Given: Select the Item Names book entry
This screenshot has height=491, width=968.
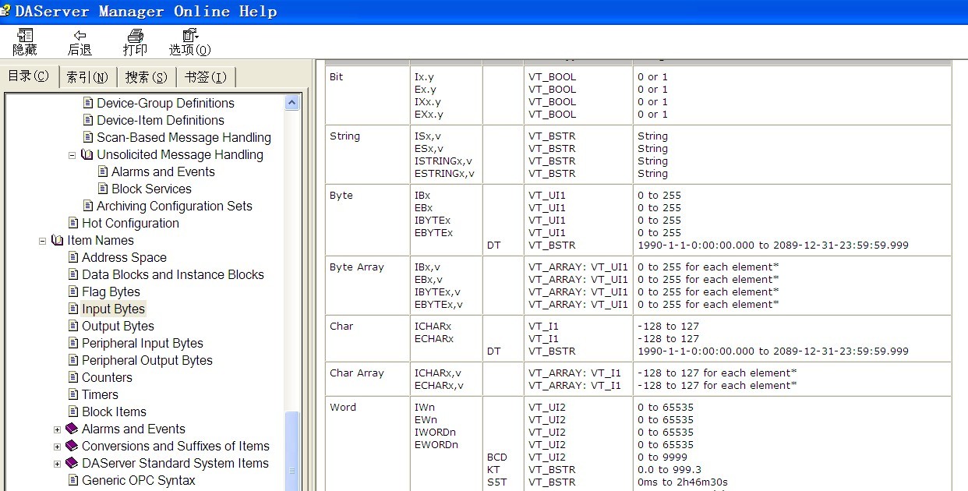Looking at the screenshot, I should [101, 240].
